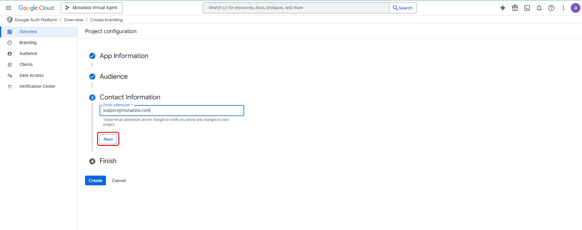Viewport: 582px width, 230px height.
Task: Select Verification Center in the sidebar
Action: 39,86
